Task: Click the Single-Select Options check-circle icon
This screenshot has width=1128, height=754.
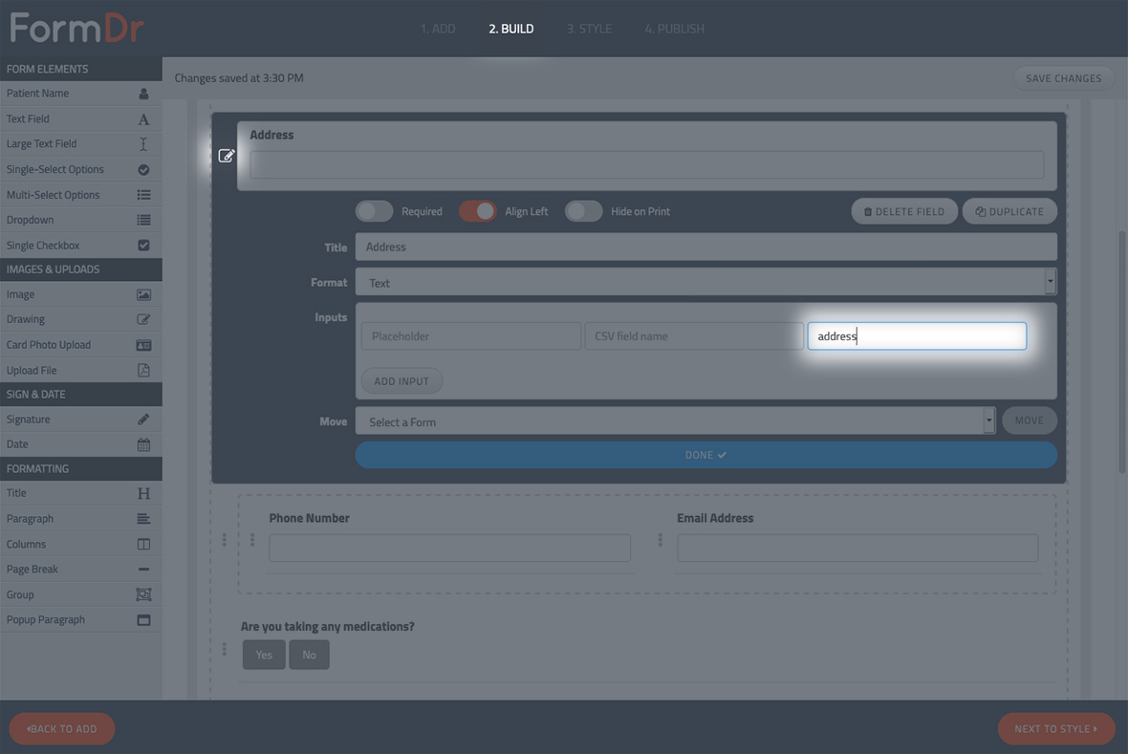Action: [x=144, y=170]
